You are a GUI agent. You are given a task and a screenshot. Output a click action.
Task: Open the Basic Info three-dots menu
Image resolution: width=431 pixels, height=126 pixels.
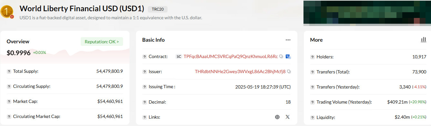click(288, 40)
